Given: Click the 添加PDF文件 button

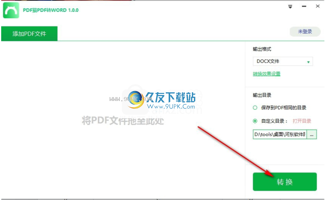Looking at the screenshot, I should pos(29,34).
